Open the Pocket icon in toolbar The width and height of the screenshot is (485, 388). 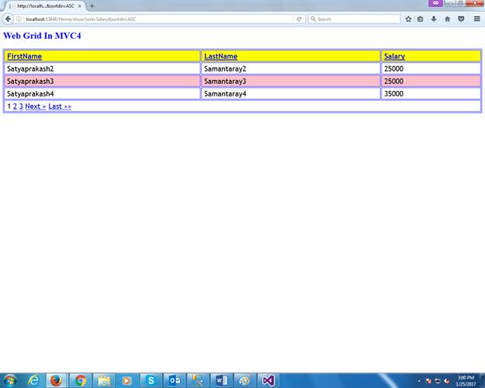point(461,19)
